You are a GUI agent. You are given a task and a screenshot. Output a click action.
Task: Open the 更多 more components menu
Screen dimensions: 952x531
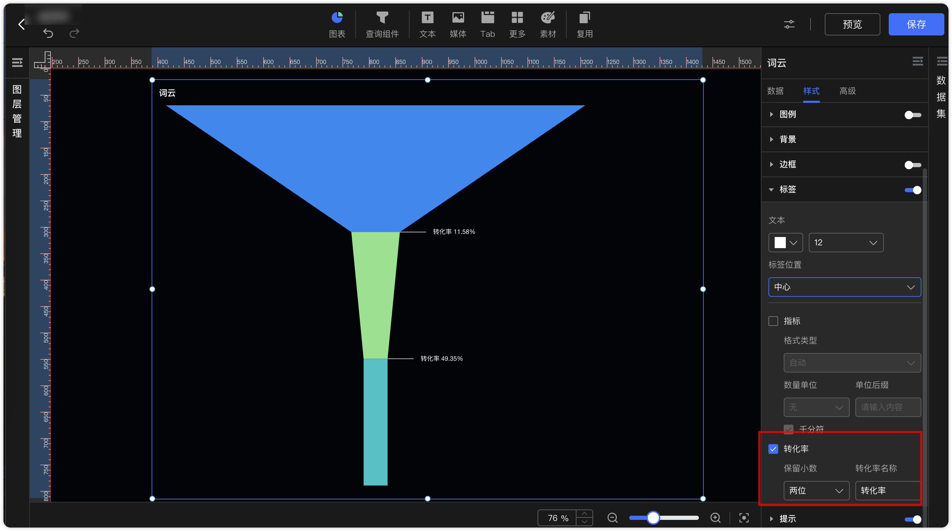[517, 24]
